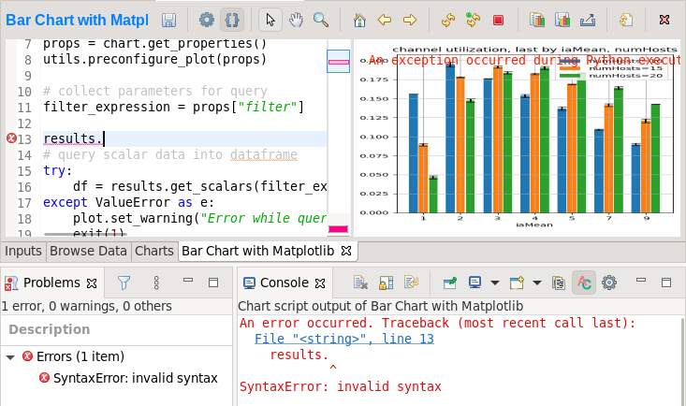This screenshot has width=686, height=406.
Task: Click the yellow page copy icon
Action: tap(626, 21)
